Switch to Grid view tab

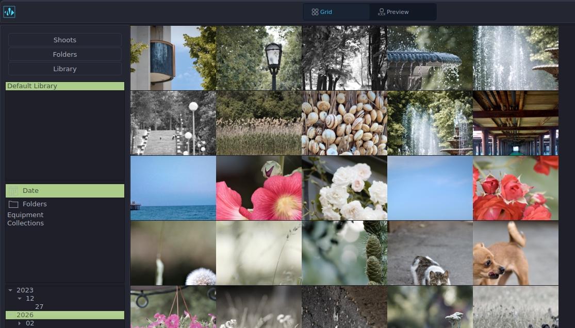coord(336,12)
